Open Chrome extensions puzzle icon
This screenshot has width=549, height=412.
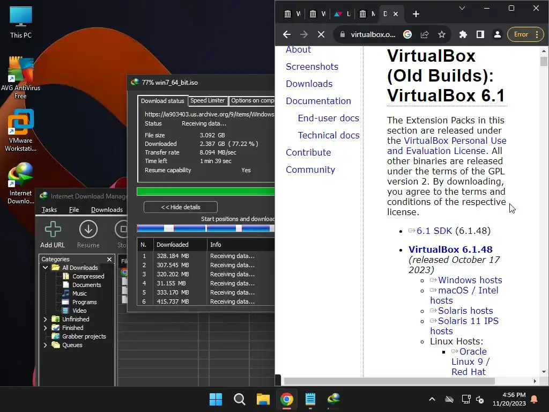(463, 34)
